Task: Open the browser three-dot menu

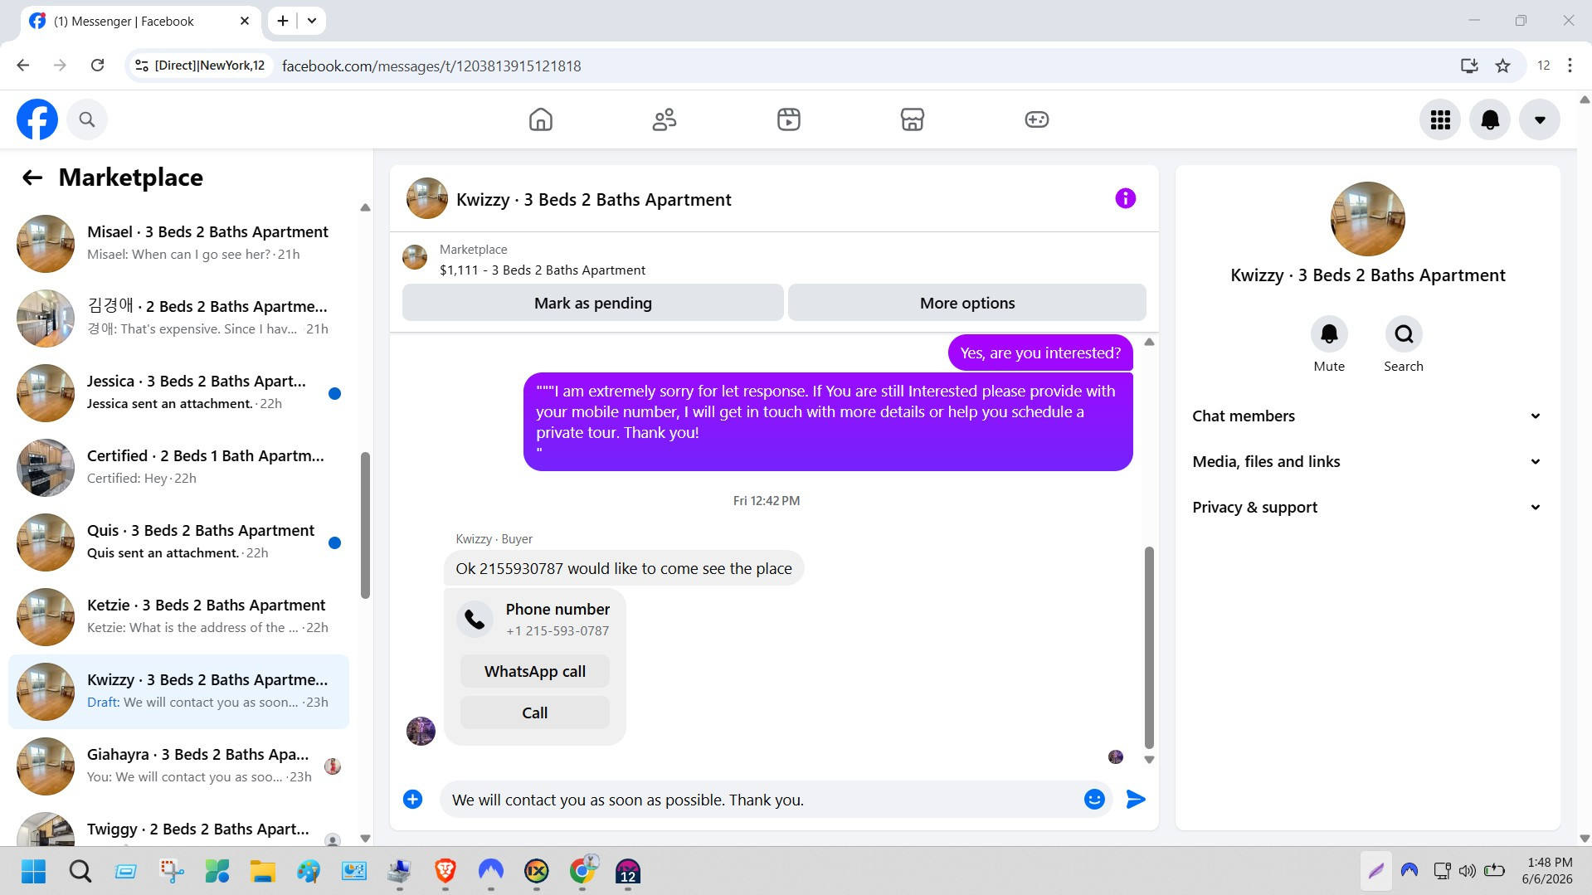Action: [1570, 66]
